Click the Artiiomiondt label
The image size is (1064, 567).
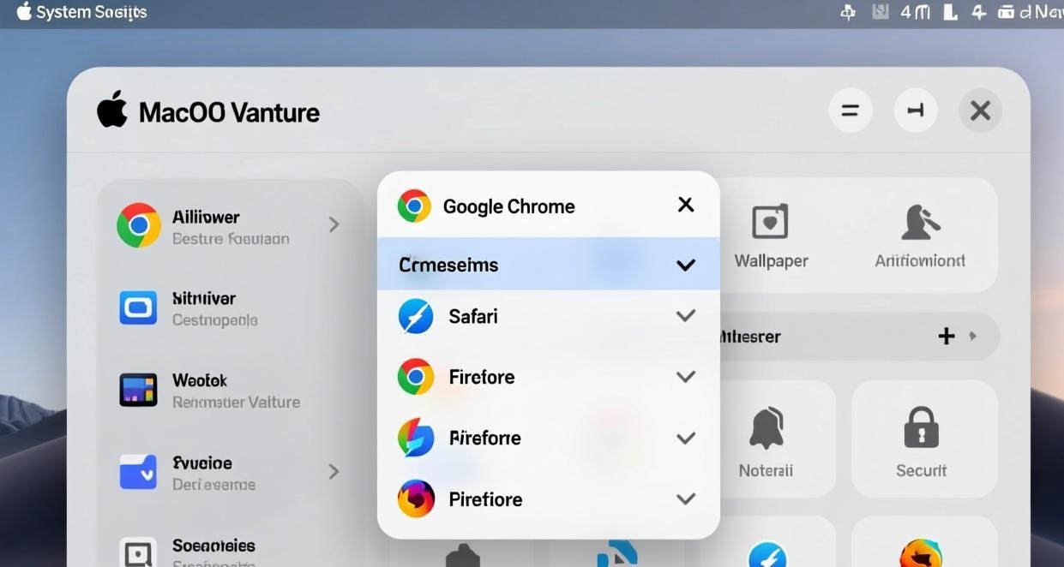[920, 260]
